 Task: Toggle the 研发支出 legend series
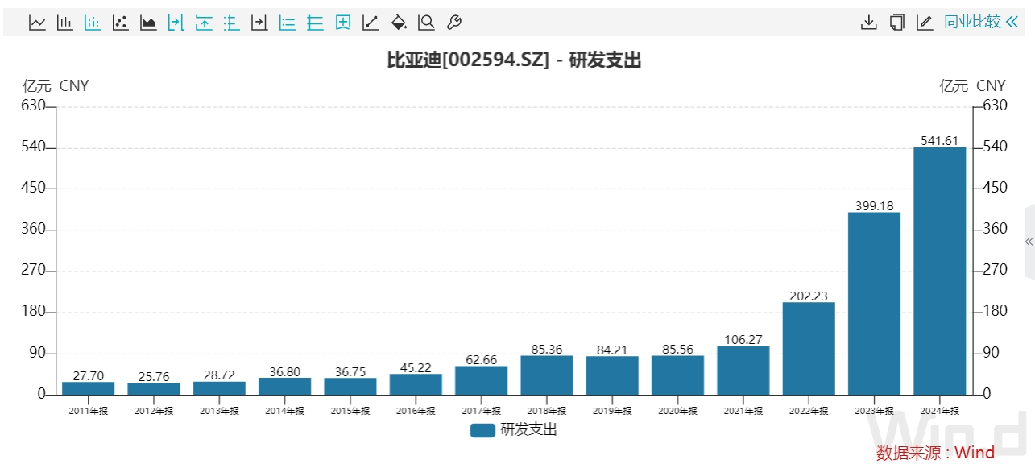coord(513,430)
